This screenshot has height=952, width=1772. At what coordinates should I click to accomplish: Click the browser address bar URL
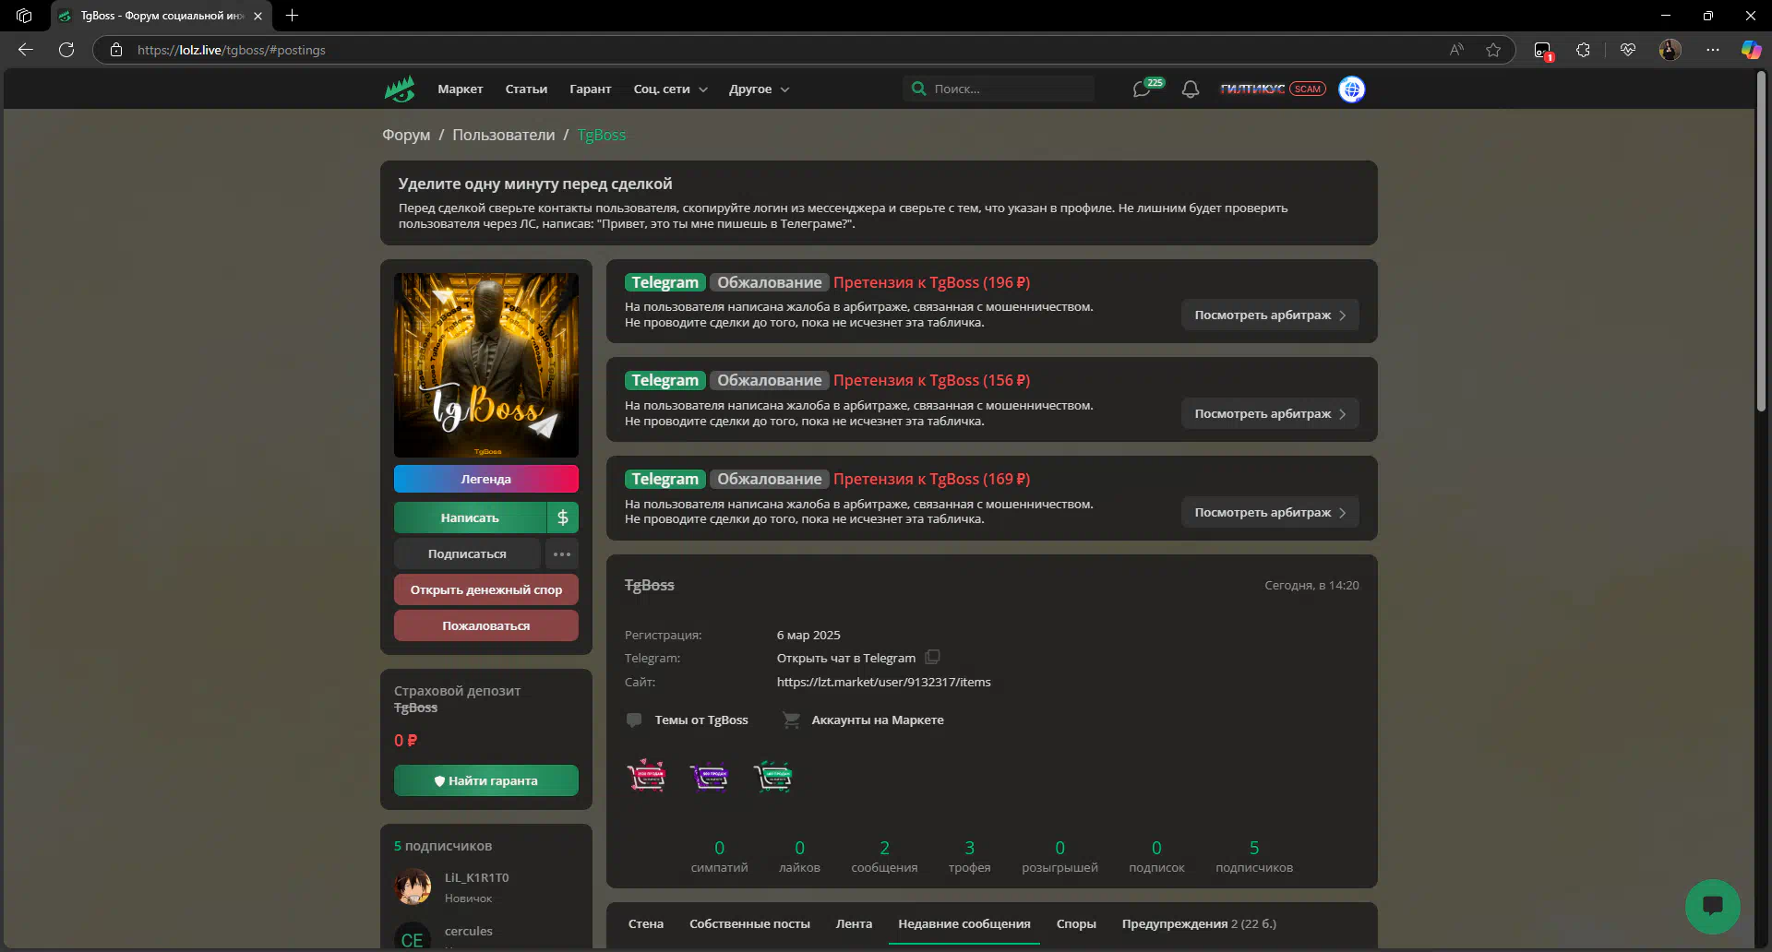point(232,50)
